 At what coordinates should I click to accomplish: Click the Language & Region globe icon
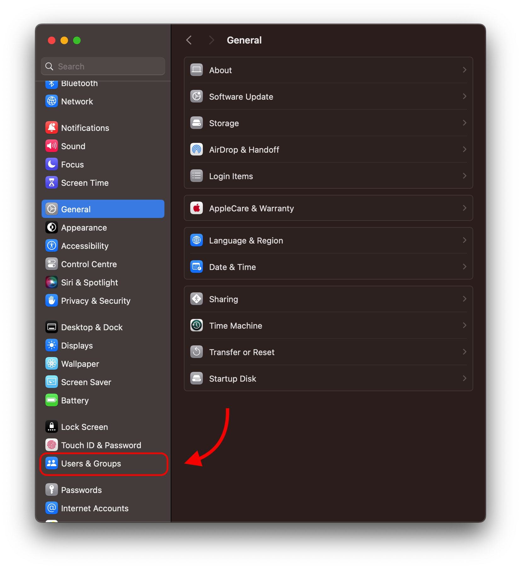pyautogui.click(x=197, y=240)
